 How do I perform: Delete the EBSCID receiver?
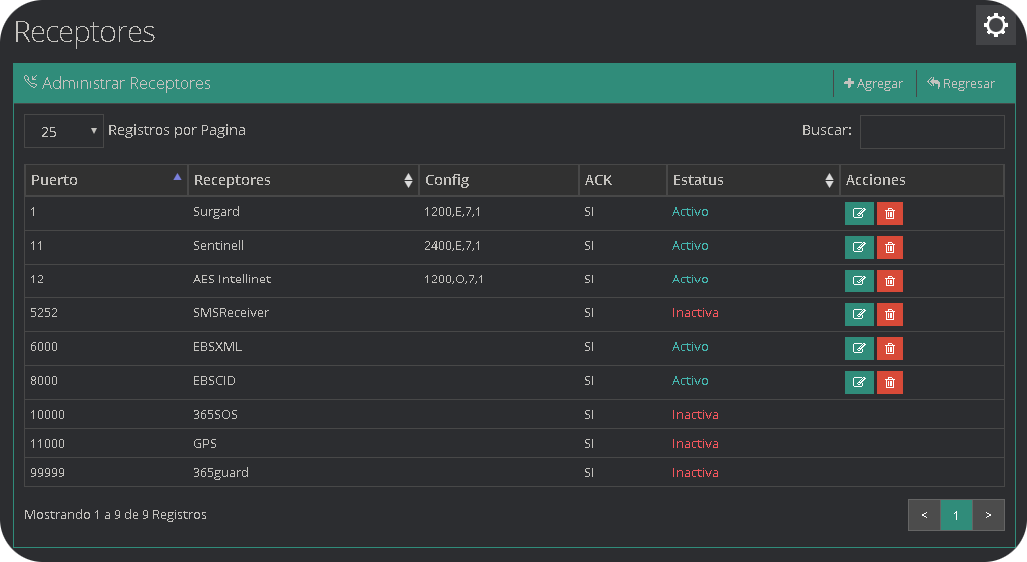pos(889,382)
